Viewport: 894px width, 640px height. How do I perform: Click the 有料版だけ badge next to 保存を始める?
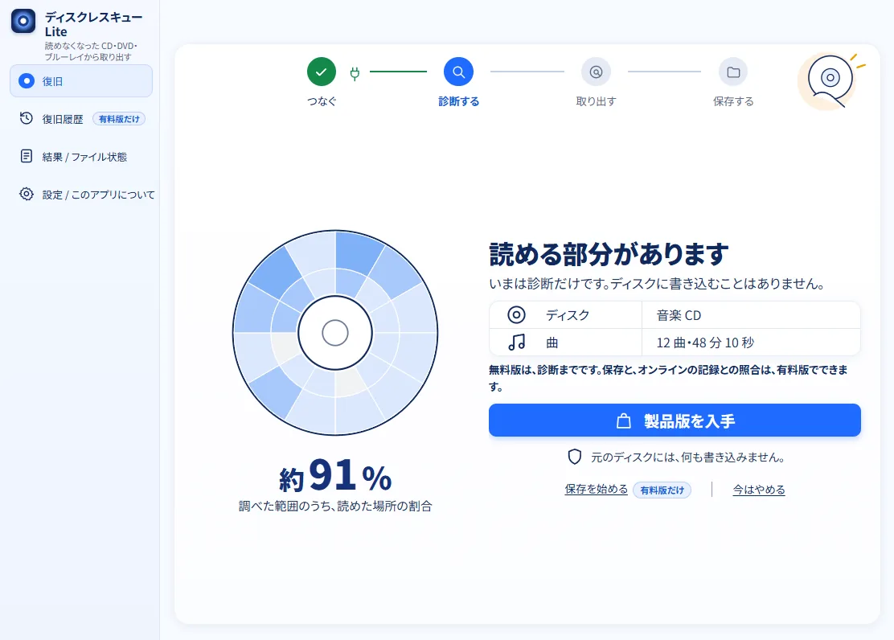point(662,490)
